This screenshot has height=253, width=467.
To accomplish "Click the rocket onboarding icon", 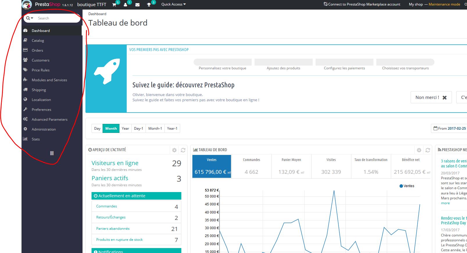I will (x=107, y=71).
